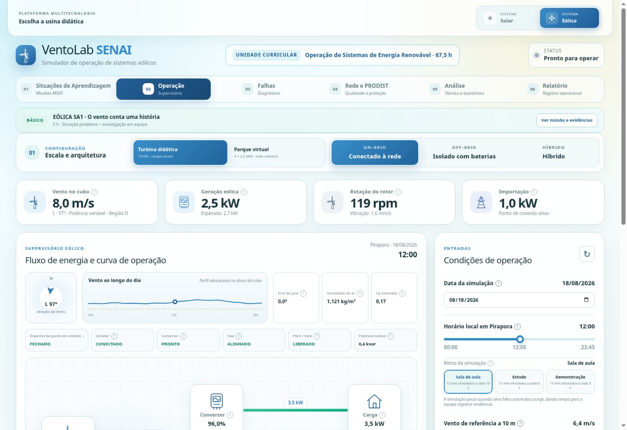Click the Conversor device icon in energy flow
627x430 pixels.
217,401
